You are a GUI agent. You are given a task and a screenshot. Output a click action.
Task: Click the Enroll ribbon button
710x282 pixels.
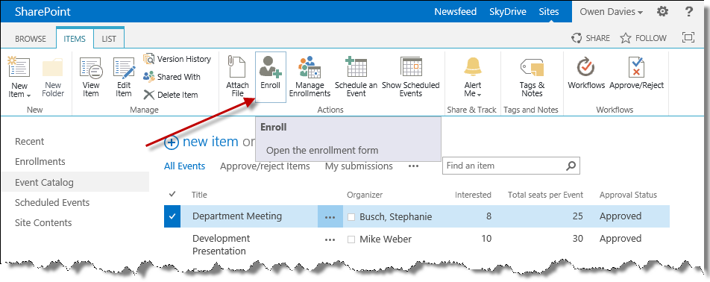pyautogui.click(x=270, y=77)
